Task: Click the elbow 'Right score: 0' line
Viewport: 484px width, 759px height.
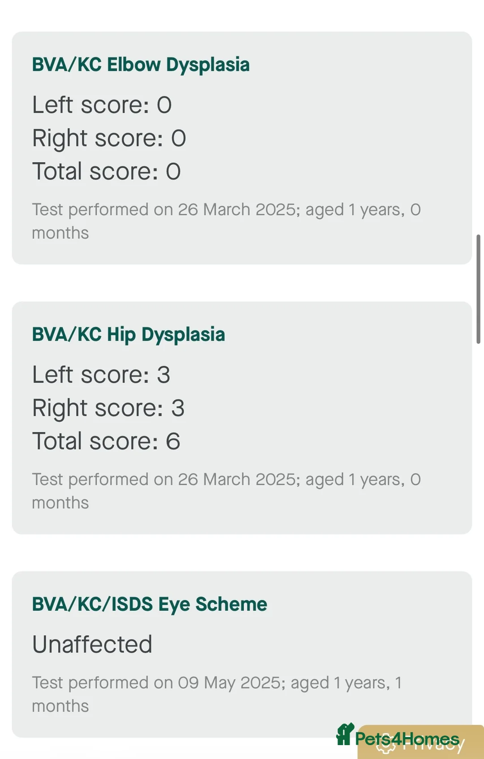Action: tap(109, 138)
